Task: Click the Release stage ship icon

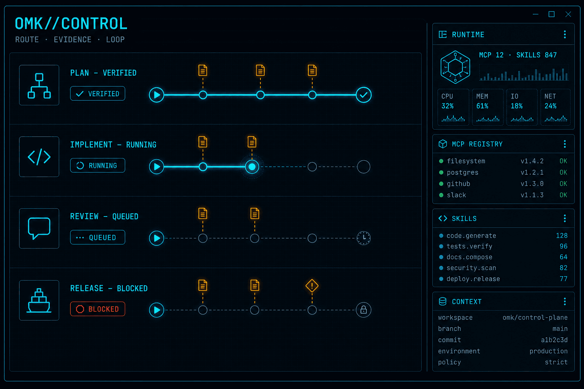Action: pyautogui.click(x=39, y=300)
